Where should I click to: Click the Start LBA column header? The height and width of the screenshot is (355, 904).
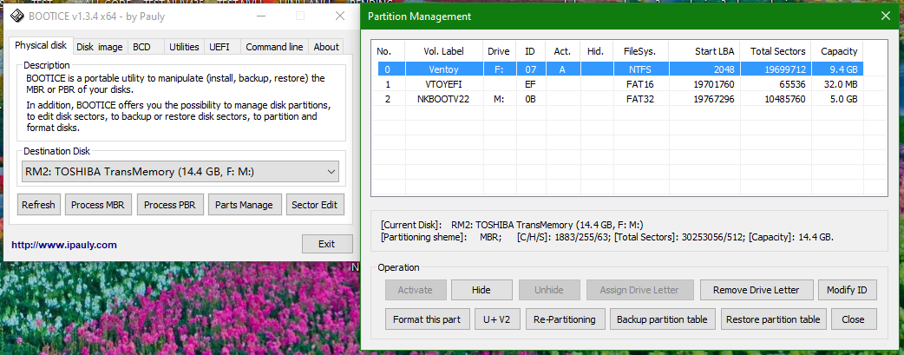(x=704, y=51)
